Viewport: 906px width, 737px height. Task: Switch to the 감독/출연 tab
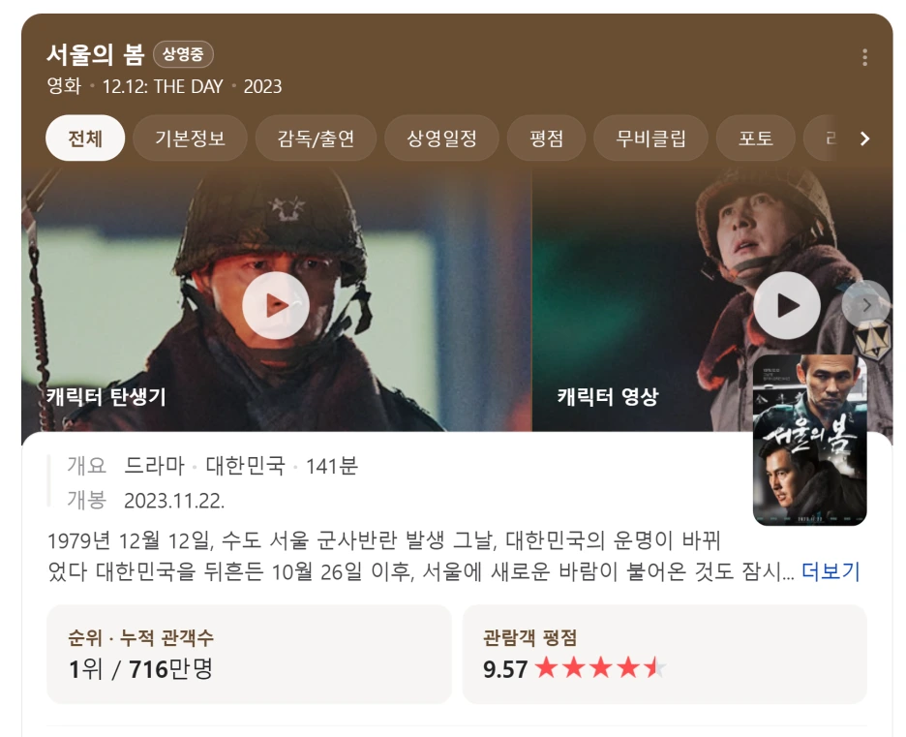pos(316,138)
